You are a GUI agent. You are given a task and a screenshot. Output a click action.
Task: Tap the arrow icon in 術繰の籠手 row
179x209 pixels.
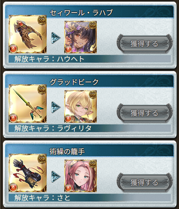click(x=56, y=177)
